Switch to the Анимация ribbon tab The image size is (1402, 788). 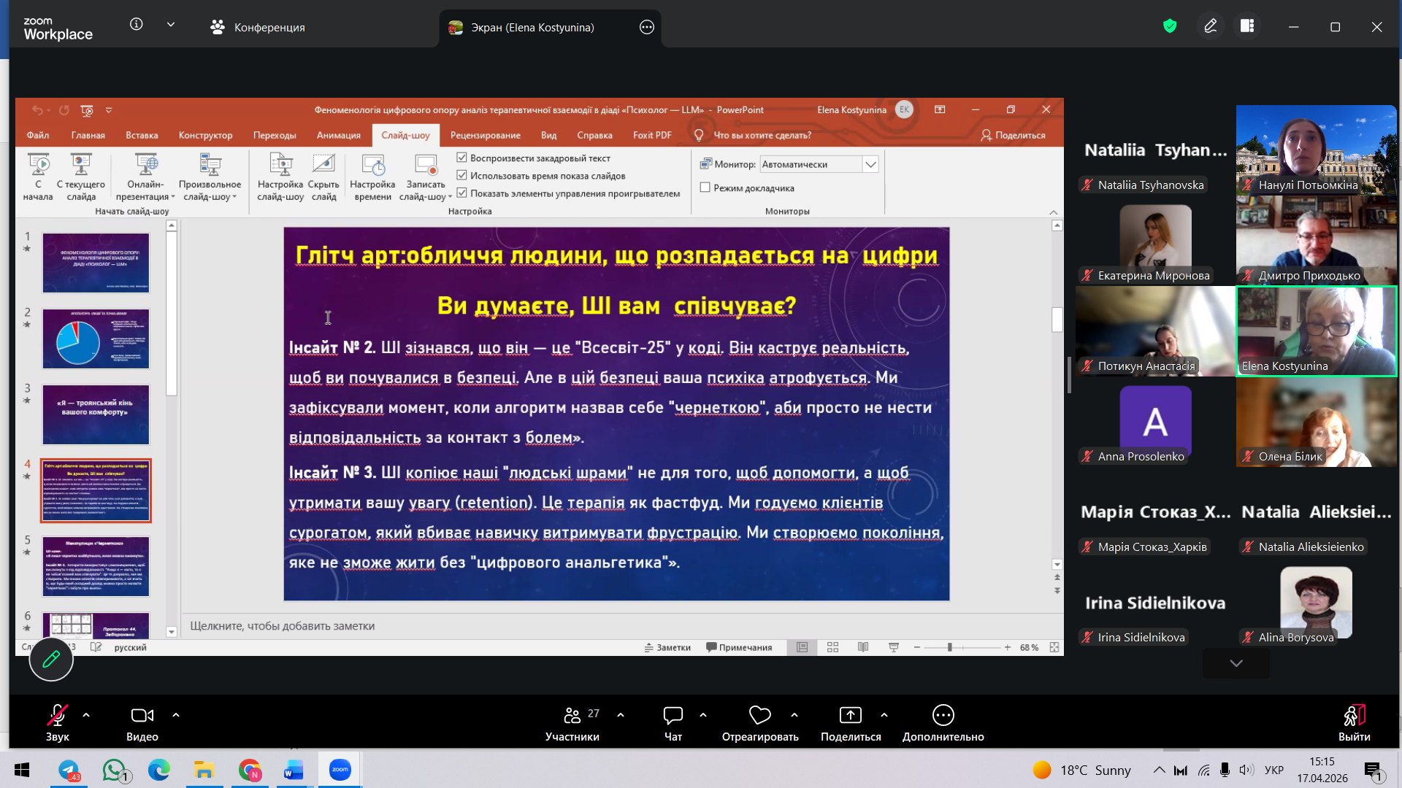coord(338,135)
